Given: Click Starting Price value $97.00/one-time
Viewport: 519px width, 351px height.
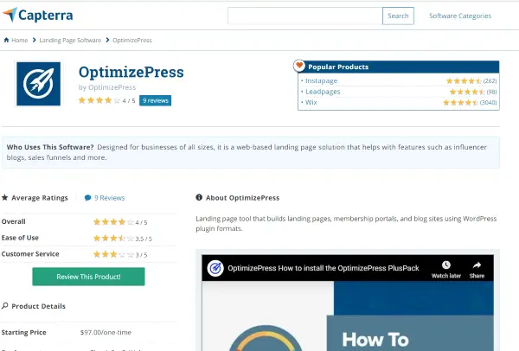Looking at the screenshot, I should [106, 332].
